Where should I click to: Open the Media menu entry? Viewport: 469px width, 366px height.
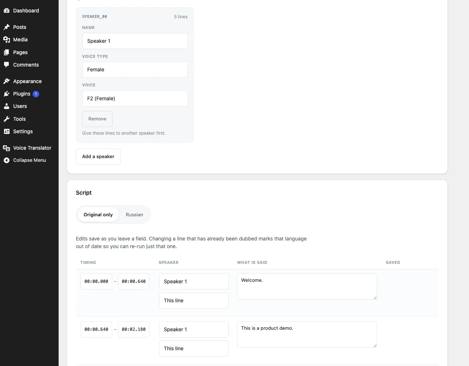point(29,40)
